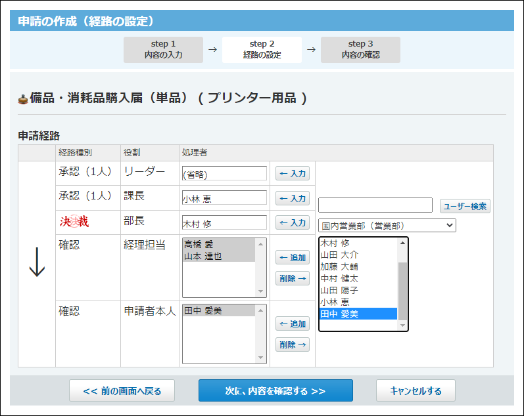Click step 3 内容の確認 tab
This screenshot has width=524, height=416.
click(x=360, y=50)
